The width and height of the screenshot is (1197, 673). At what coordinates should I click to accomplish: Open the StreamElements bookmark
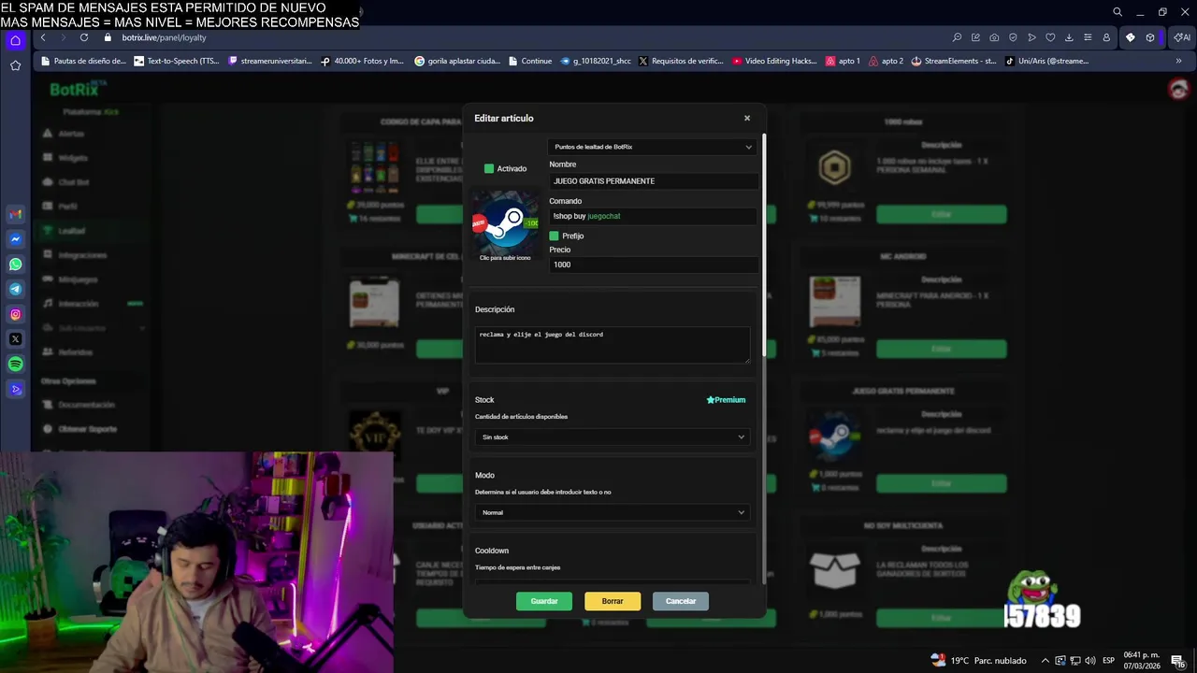954,61
